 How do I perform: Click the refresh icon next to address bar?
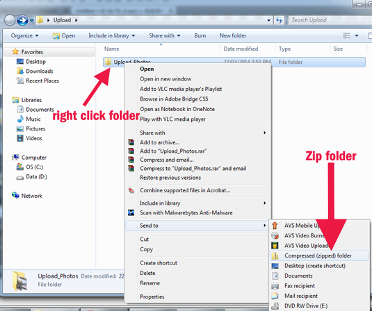280,20
